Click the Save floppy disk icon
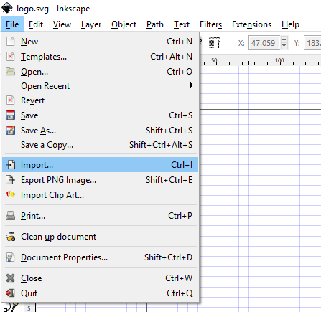The height and width of the screenshot is (312, 321). pyautogui.click(x=10, y=115)
